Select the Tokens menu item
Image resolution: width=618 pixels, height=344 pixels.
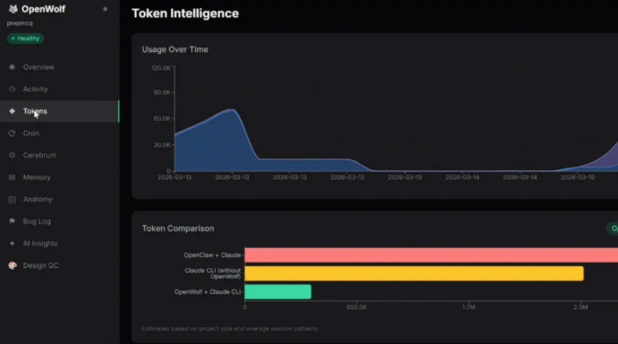point(60,111)
